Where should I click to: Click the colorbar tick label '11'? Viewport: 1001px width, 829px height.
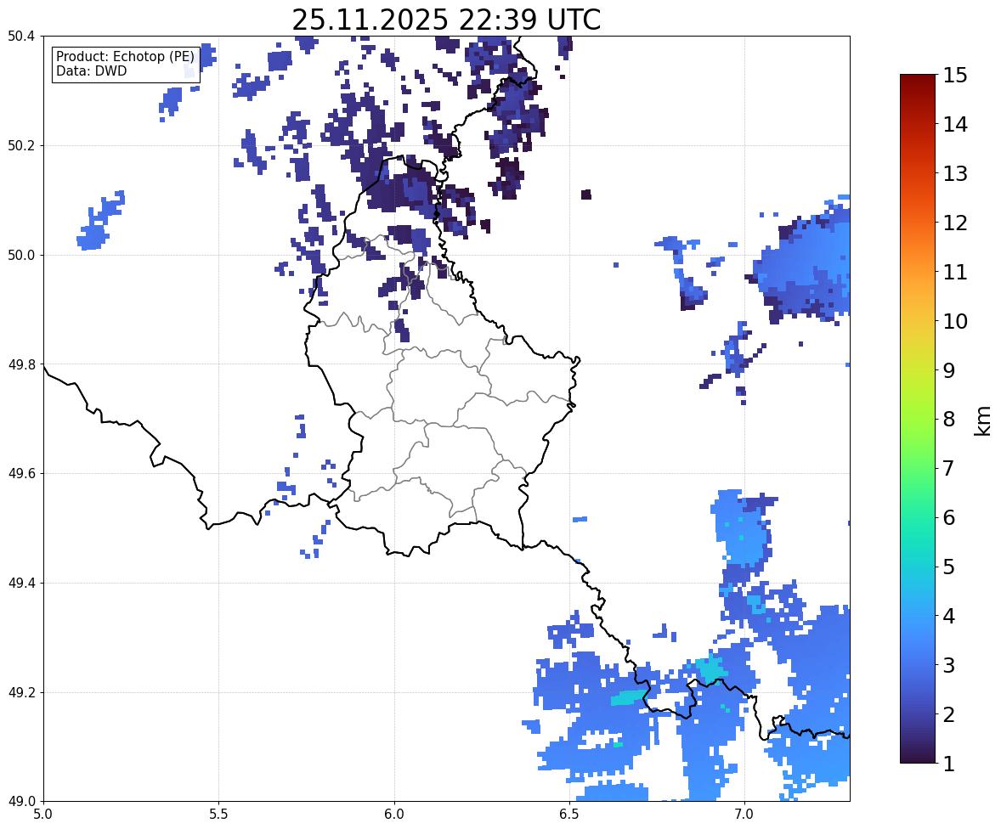click(955, 272)
